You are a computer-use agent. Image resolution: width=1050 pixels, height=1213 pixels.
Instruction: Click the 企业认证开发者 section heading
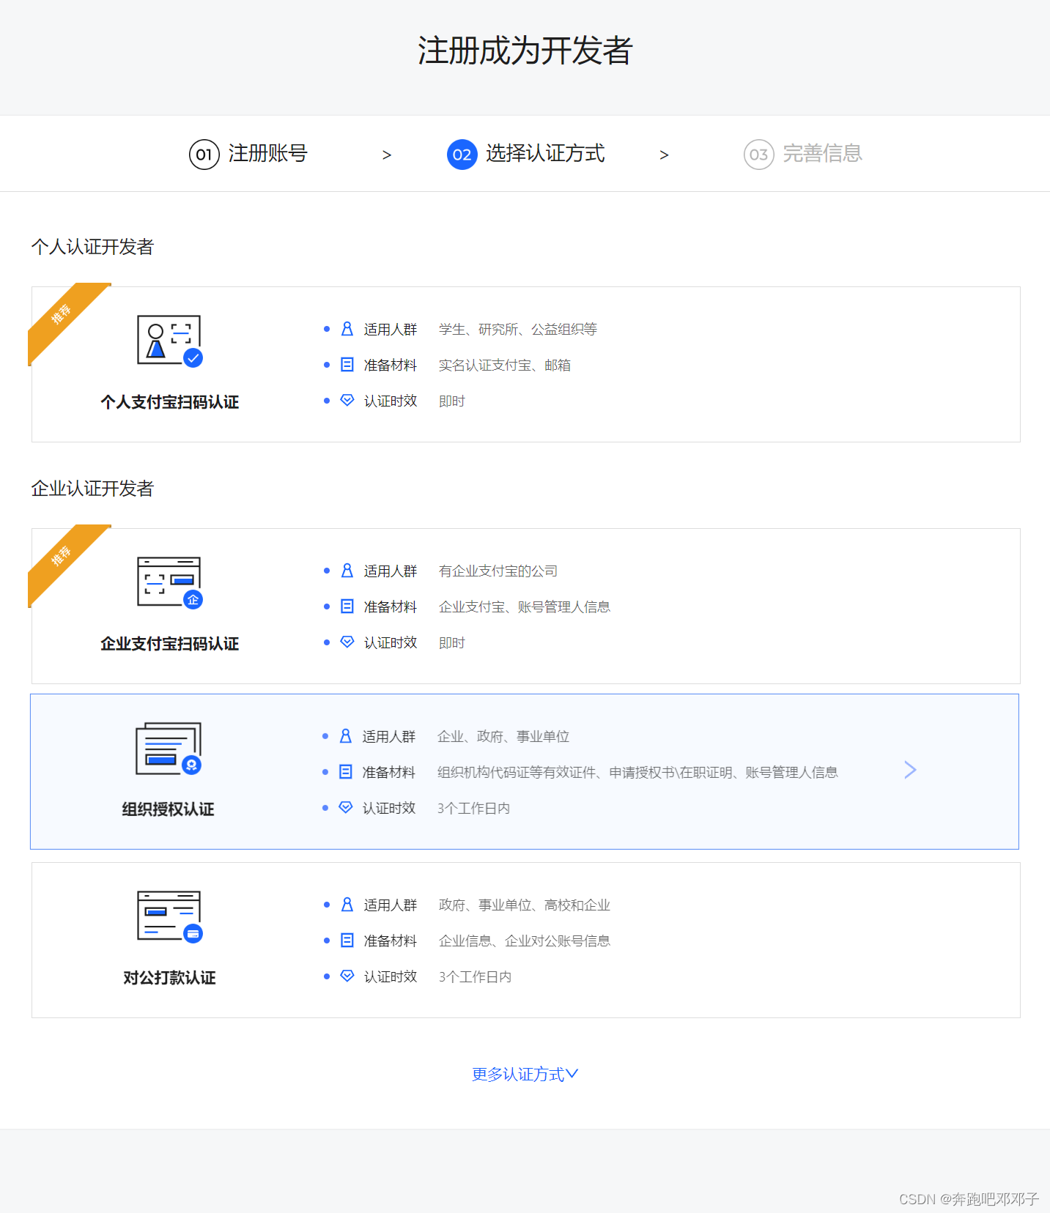(92, 489)
